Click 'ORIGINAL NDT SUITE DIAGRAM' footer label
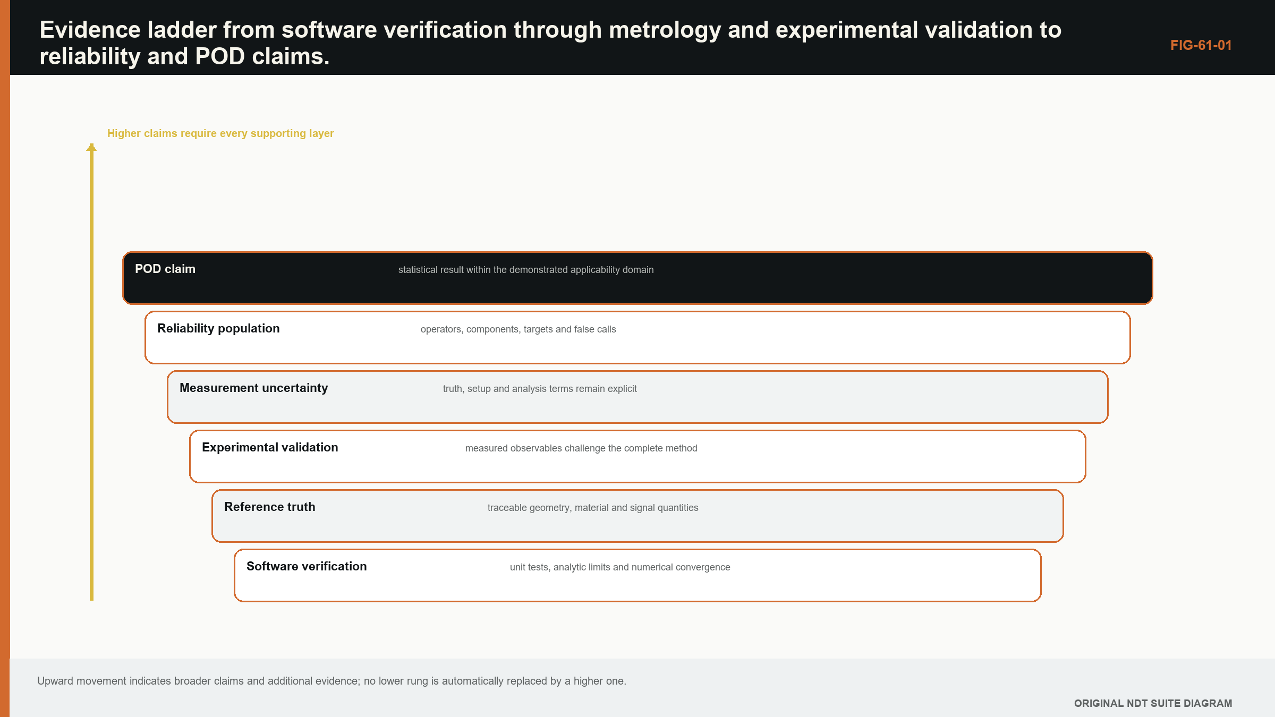The width and height of the screenshot is (1275, 717). [1153, 703]
